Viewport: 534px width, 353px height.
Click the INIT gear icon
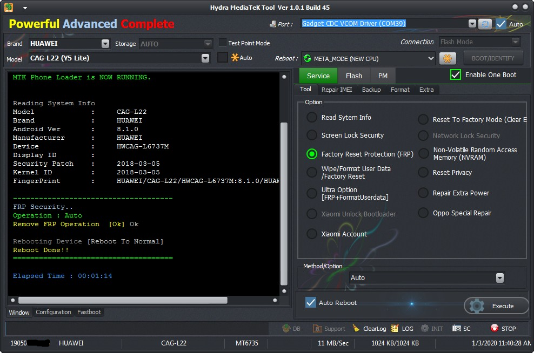[x=425, y=328]
